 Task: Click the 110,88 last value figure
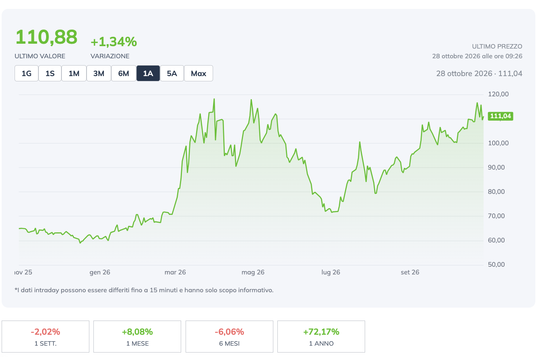tap(46, 37)
